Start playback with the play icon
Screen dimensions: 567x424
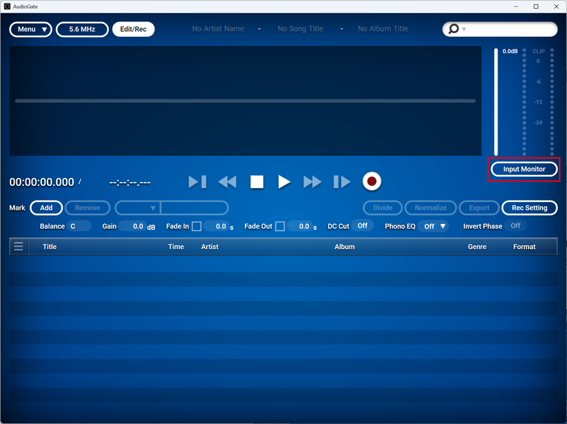pyautogui.click(x=284, y=182)
